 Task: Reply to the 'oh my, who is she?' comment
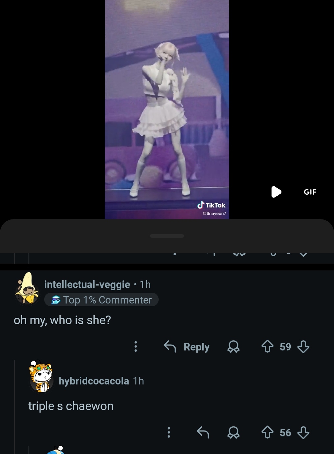[186, 347]
